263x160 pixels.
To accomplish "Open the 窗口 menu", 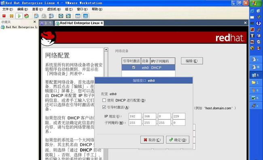I will (82, 9).
